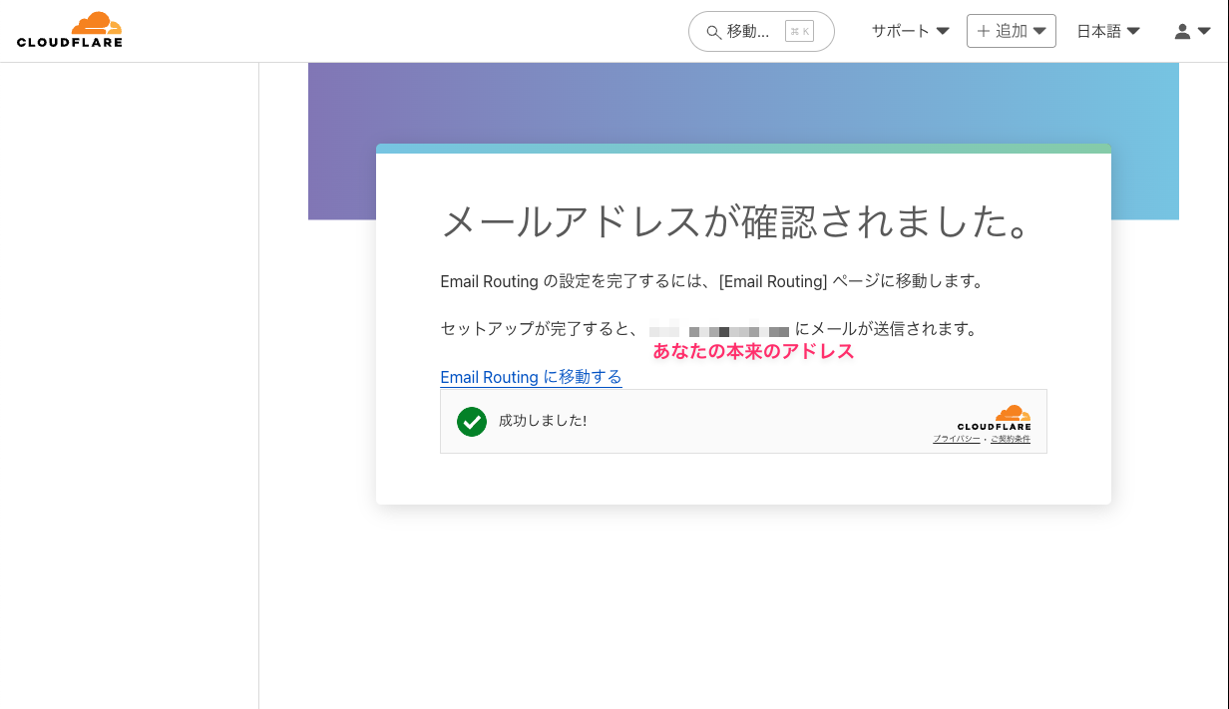Image resolution: width=1229 pixels, height=709 pixels.
Task: Click the green success checkmark
Action: (472, 422)
